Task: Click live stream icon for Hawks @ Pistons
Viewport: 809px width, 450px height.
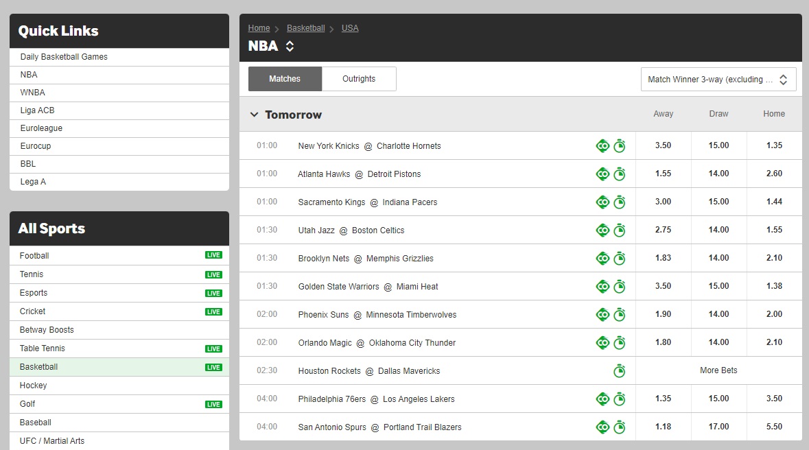Action: coord(602,174)
